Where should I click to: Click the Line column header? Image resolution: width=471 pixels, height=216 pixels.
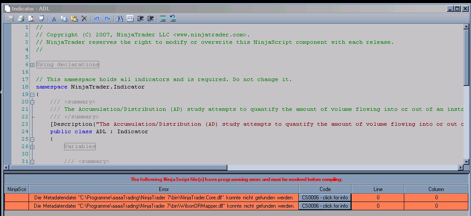tap(378, 189)
